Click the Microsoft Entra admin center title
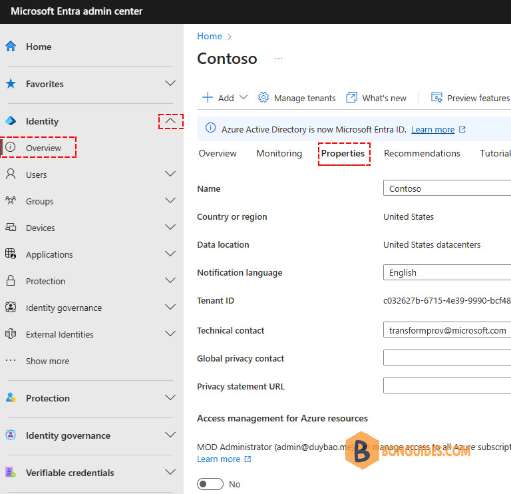This screenshot has width=511, height=494. [77, 11]
